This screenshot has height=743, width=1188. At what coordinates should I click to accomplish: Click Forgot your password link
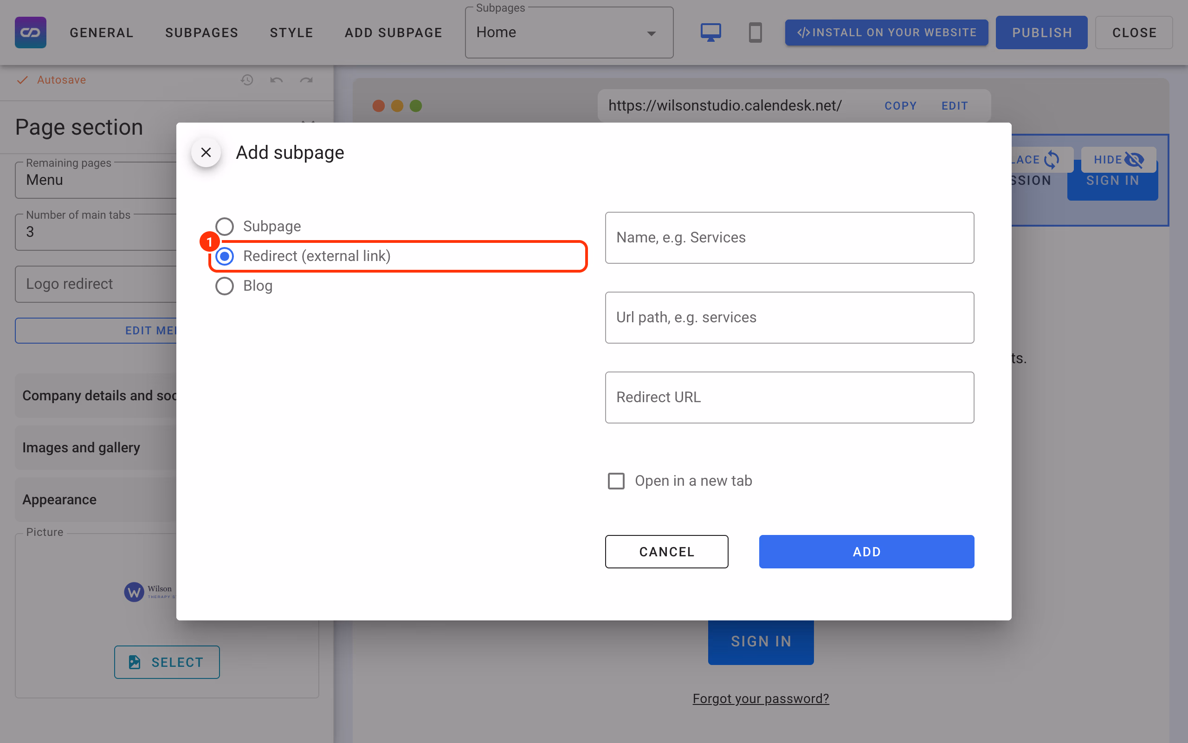coord(761,698)
